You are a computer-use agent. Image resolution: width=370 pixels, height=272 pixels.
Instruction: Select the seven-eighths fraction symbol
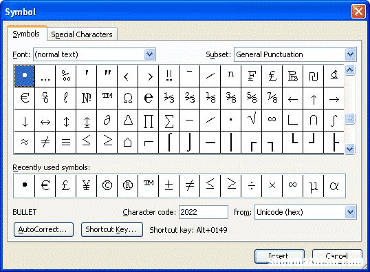click(272, 98)
